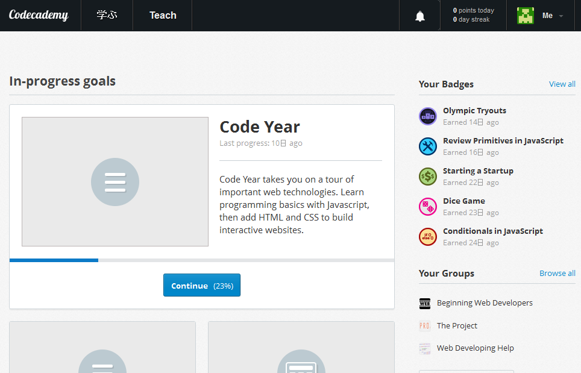Click the Starting a Startup badge title

478,171
